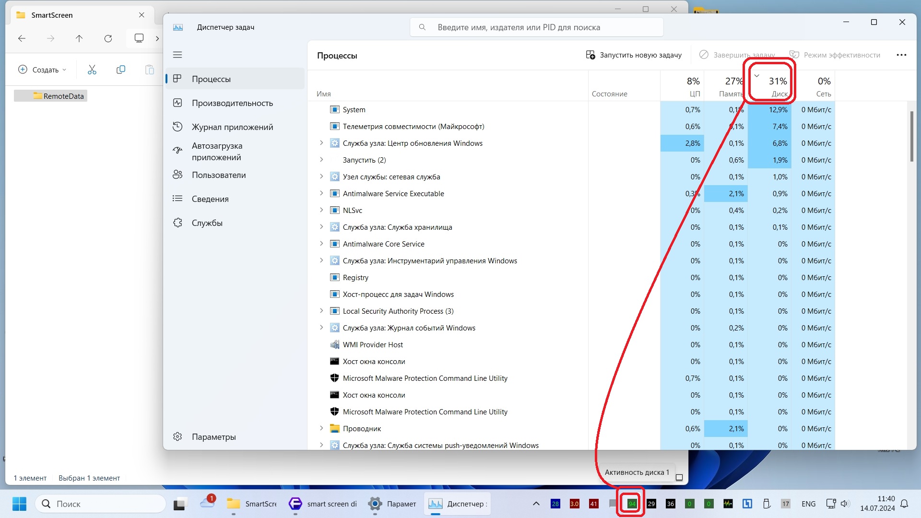Screen dimensions: 921x518
Task: Select WMI Provider Host process
Action: pyautogui.click(x=571, y=345)
